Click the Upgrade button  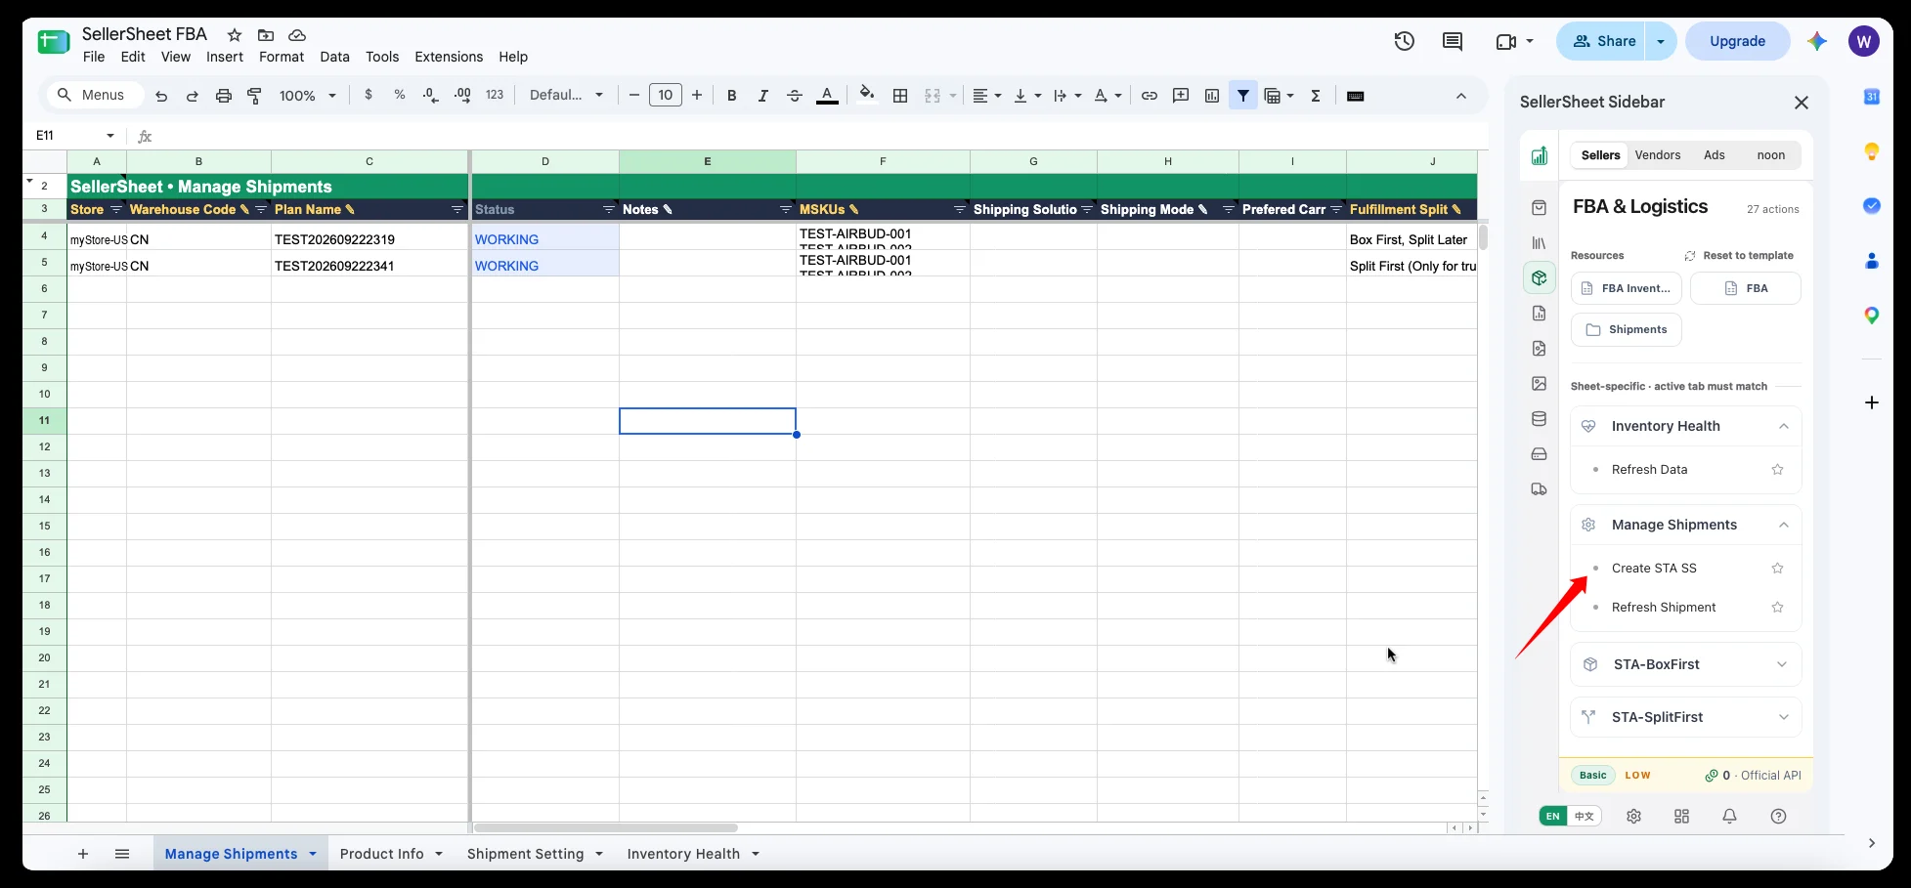point(1737,41)
